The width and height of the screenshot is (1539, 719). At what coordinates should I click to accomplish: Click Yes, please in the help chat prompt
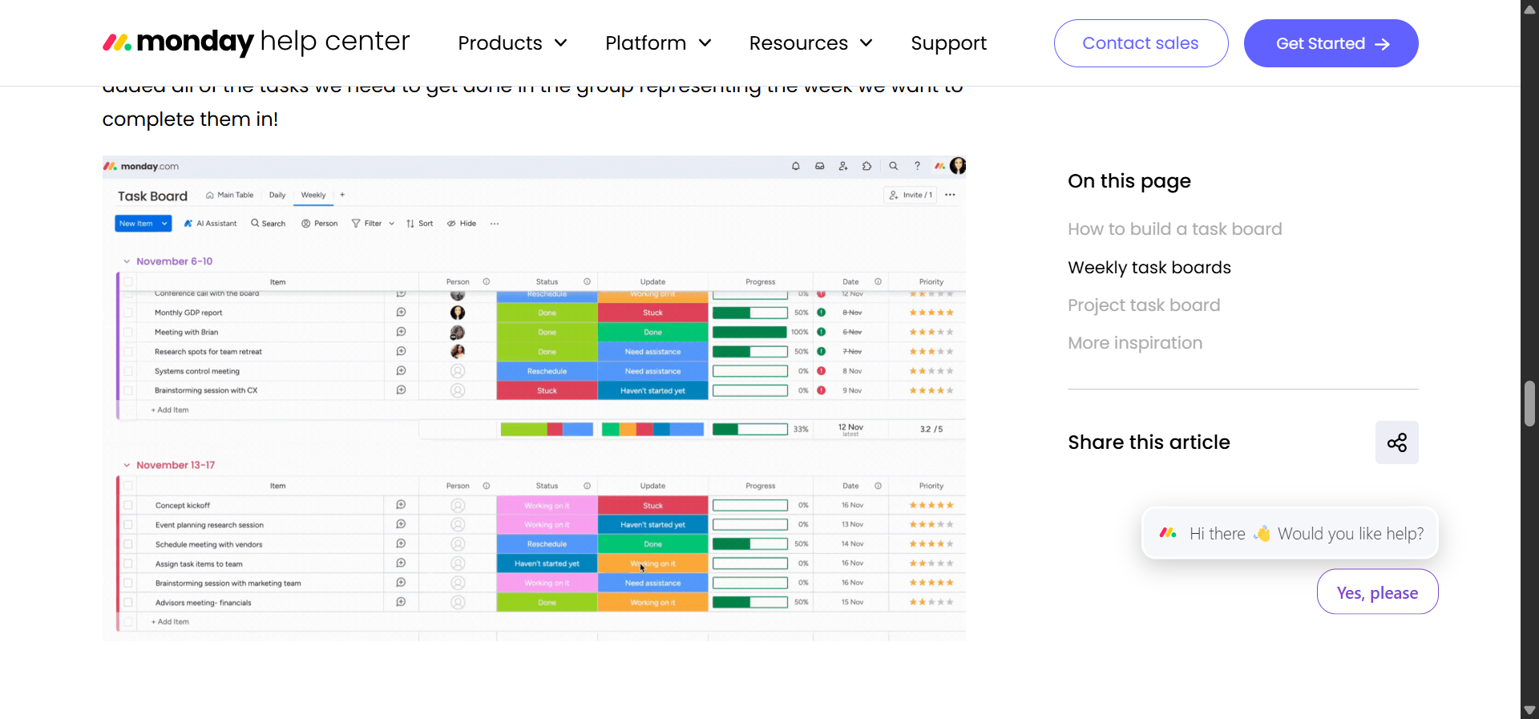tap(1377, 592)
